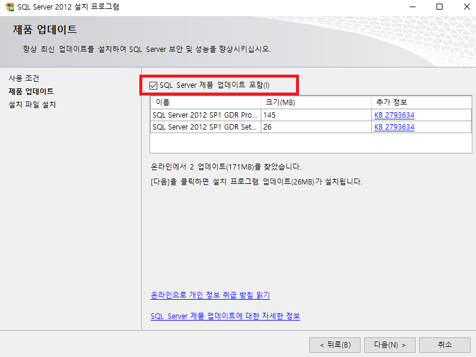Click the size cell showing 26

[316, 127]
